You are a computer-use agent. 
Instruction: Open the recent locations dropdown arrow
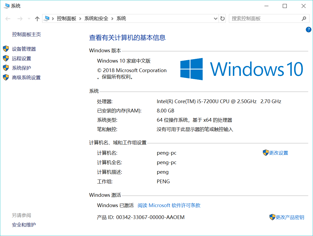click(x=29, y=19)
